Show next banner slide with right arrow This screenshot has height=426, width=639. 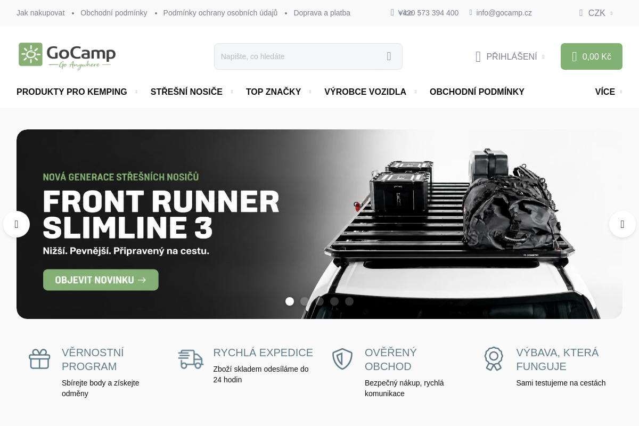(622, 224)
